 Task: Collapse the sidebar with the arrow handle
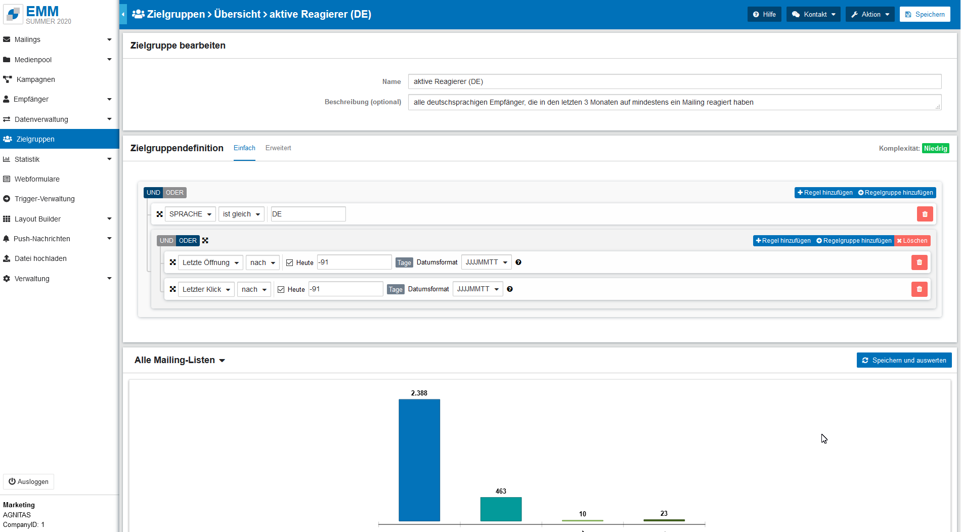[123, 14]
